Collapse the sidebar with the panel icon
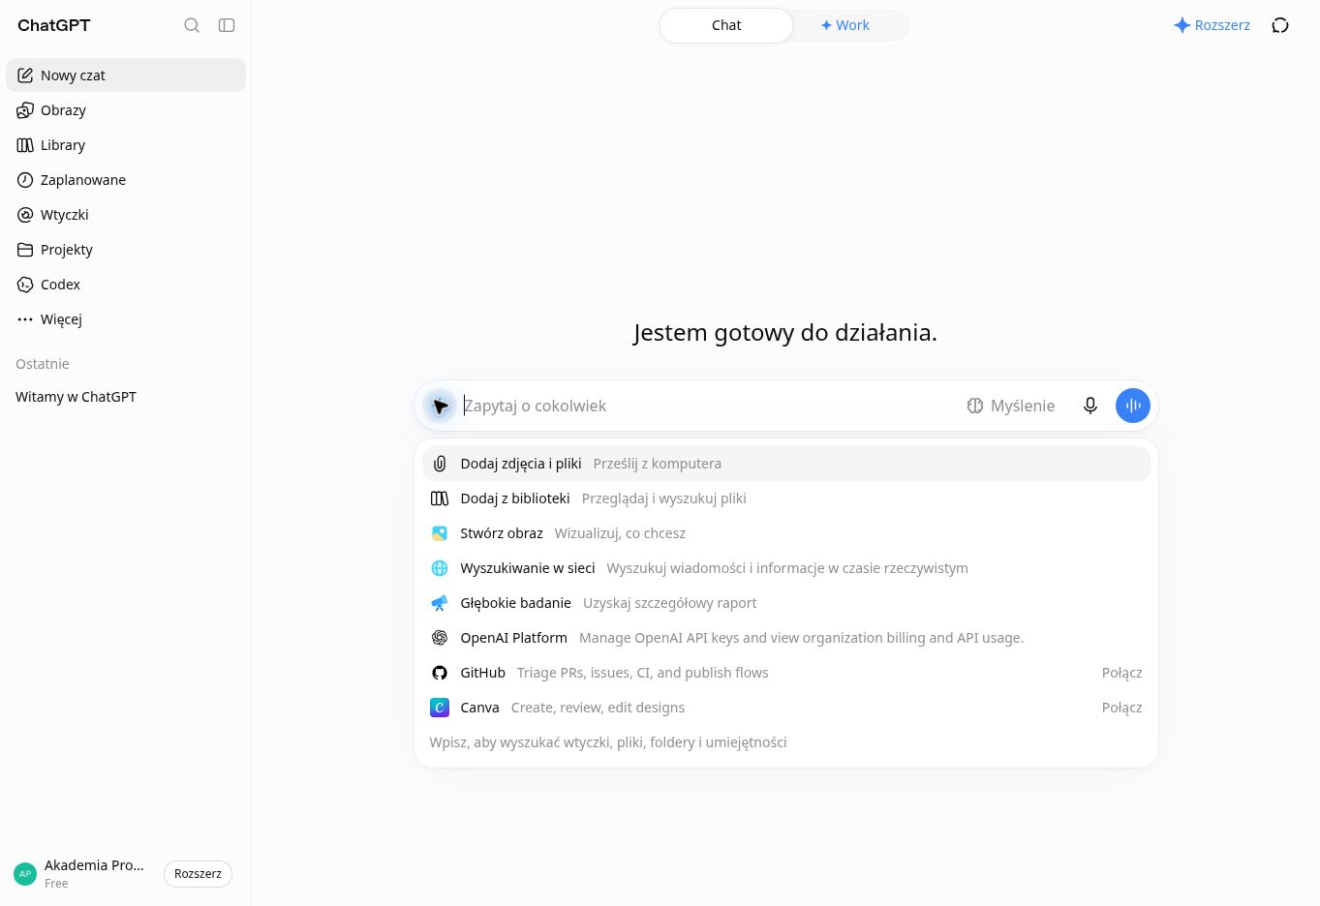Image resolution: width=1320 pixels, height=906 pixels. tap(227, 25)
